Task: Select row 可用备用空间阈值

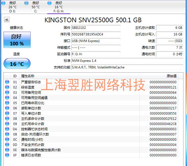Action: tap(91, 98)
